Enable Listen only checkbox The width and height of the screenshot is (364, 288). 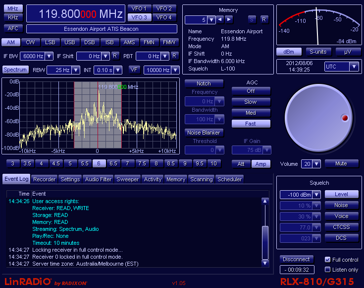(327, 270)
